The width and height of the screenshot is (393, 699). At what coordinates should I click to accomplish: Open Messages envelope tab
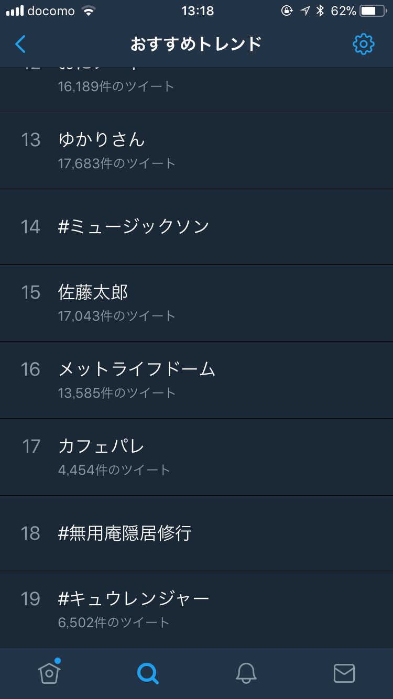[344, 673]
